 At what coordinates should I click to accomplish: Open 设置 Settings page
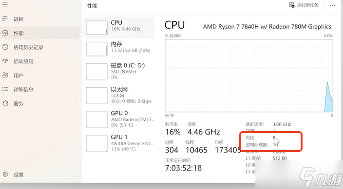[40, 174]
